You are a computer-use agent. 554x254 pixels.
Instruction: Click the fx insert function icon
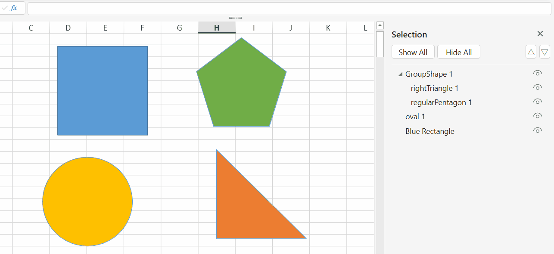(14, 8)
